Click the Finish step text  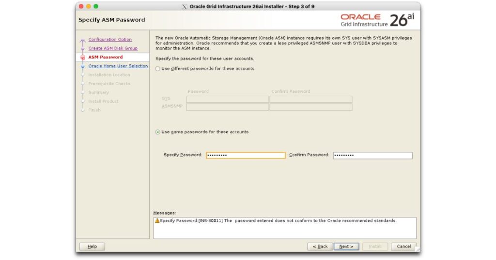pyautogui.click(x=94, y=110)
